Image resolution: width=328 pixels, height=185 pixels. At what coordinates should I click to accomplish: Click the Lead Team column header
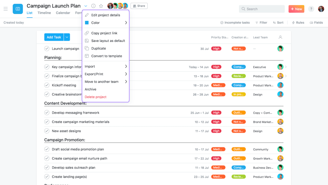pos(260,37)
